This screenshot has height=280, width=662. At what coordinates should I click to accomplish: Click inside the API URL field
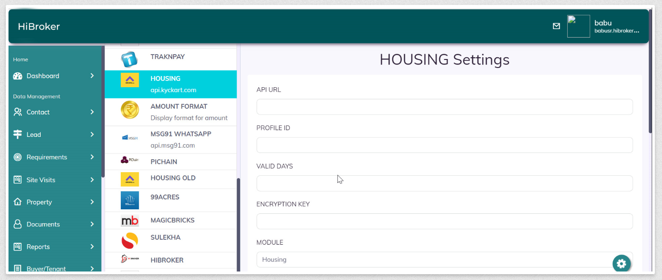[x=444, y=106]
